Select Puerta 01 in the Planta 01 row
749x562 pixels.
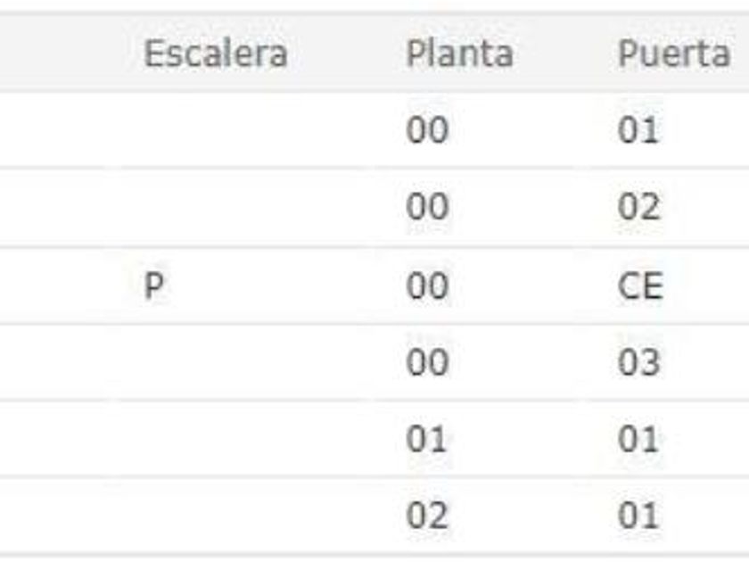639,440
